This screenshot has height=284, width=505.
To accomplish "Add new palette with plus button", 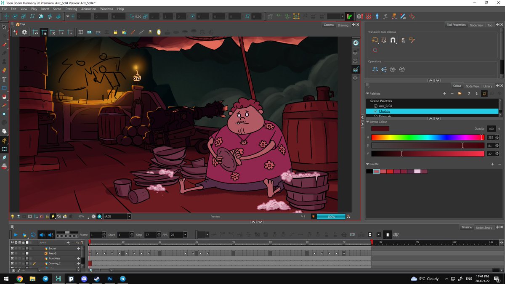I will click(444, 93).
